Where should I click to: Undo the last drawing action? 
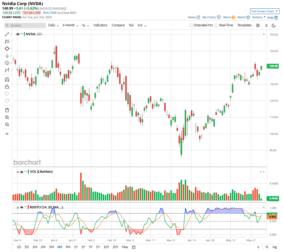(7, 94)
